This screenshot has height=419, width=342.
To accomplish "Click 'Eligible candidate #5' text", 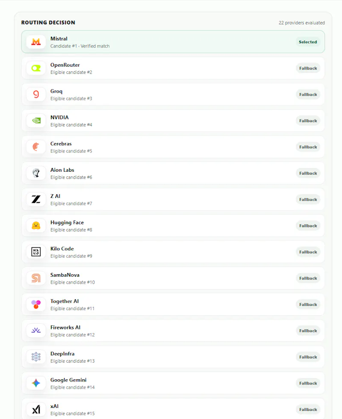I will [x=71, y=151].
